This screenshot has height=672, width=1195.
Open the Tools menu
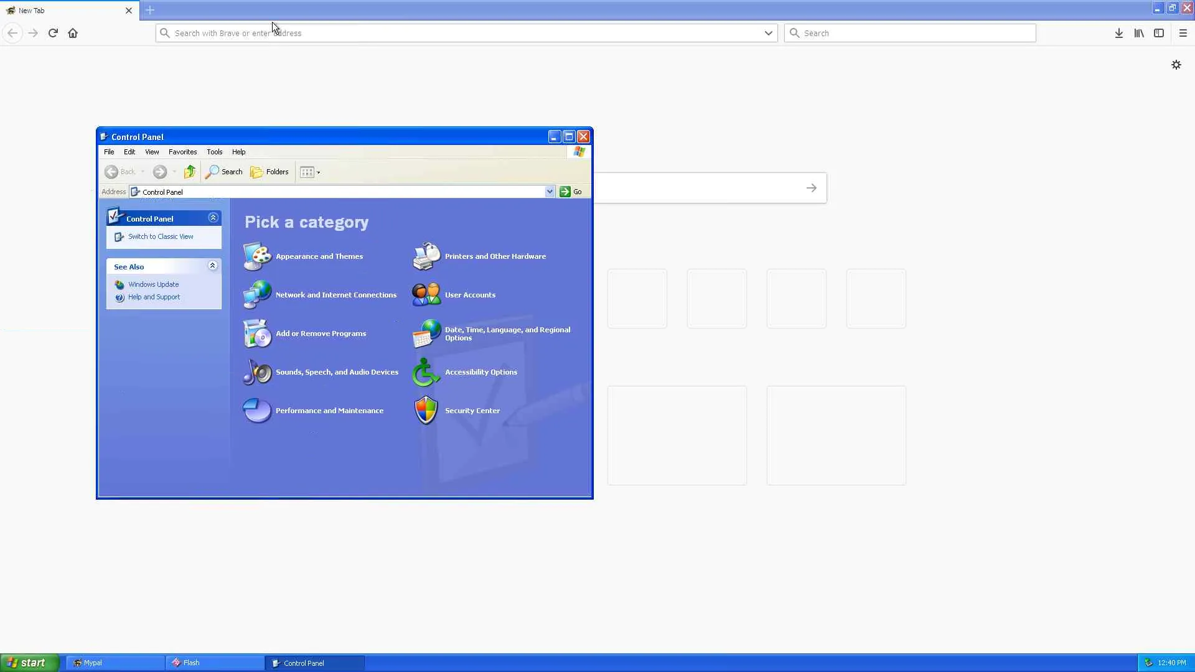click(x=214, y=152)
